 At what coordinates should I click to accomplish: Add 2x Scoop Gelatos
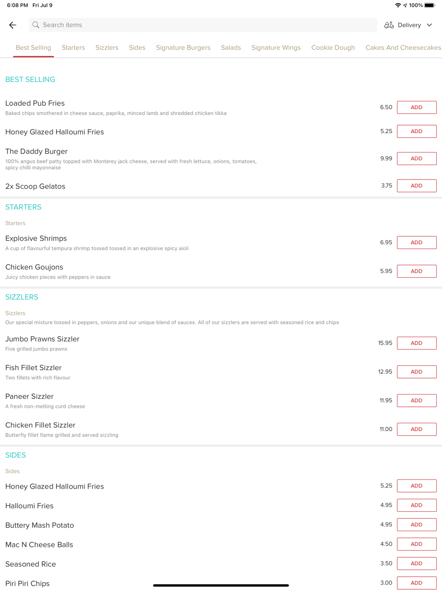click(416, 186)
